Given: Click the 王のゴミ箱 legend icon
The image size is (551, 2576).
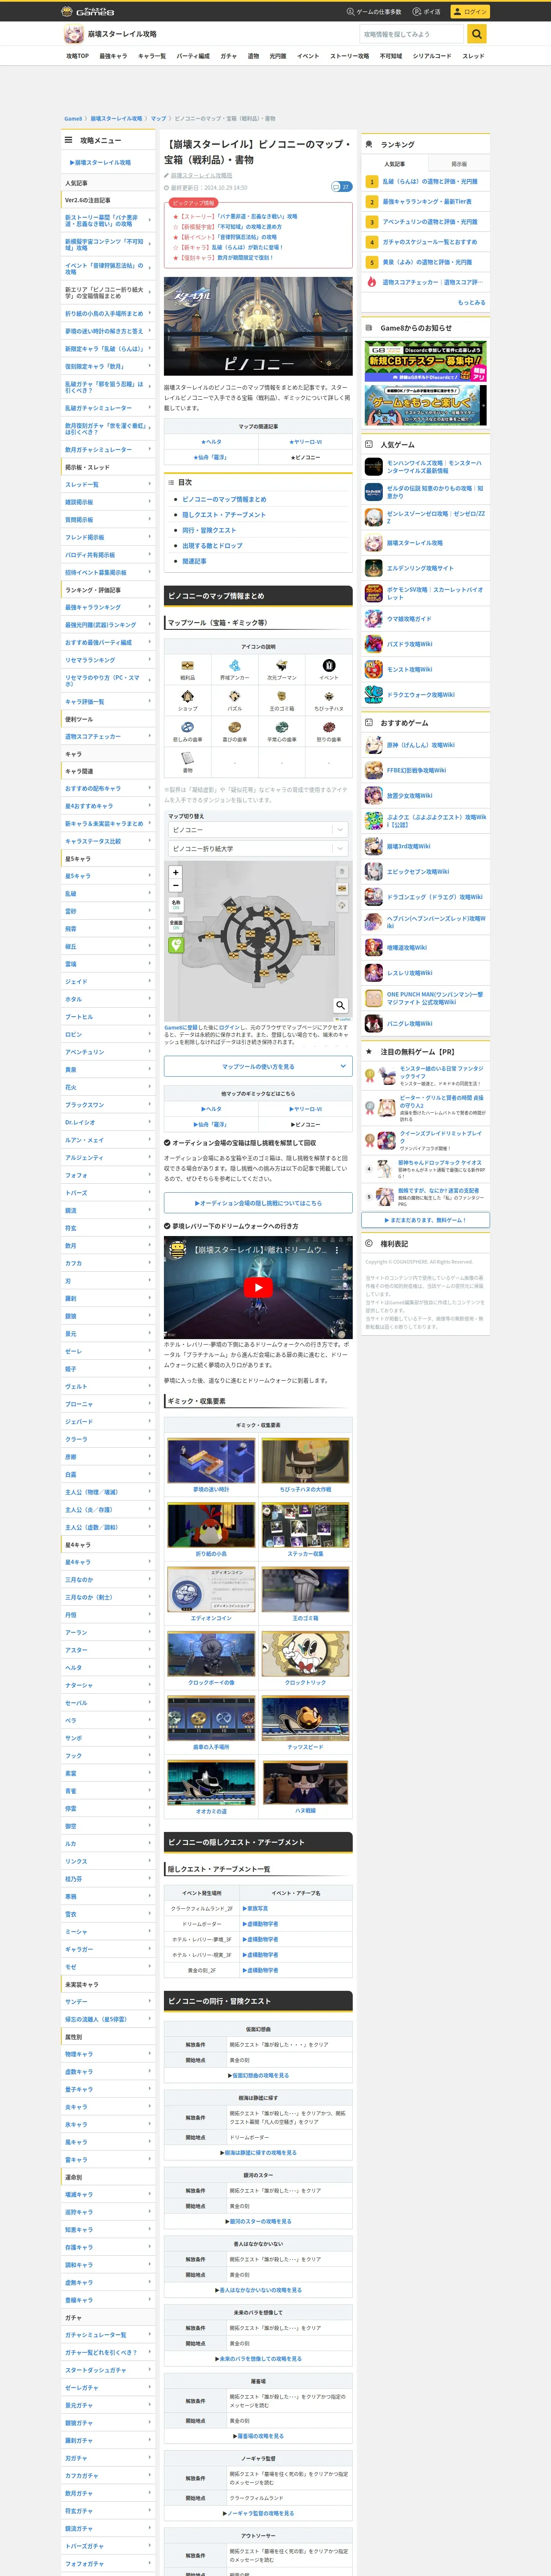Looking at the screenshot, I should coord(281,696).
